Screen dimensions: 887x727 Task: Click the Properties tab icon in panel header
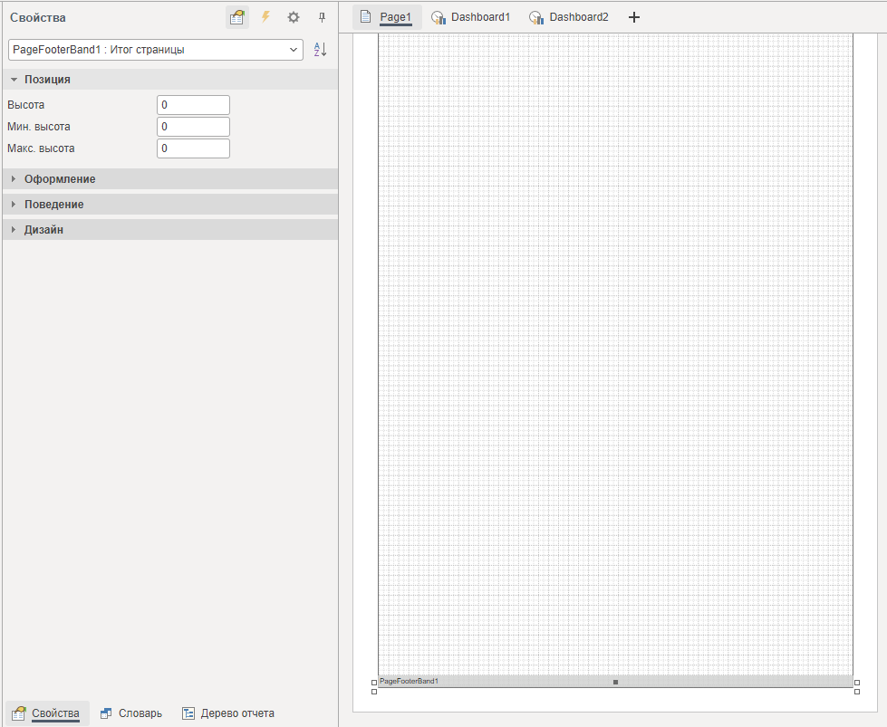coord(237,17)
